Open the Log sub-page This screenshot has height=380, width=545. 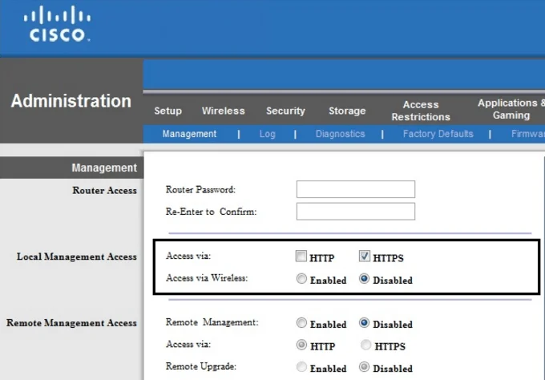(x=267, y=134)
